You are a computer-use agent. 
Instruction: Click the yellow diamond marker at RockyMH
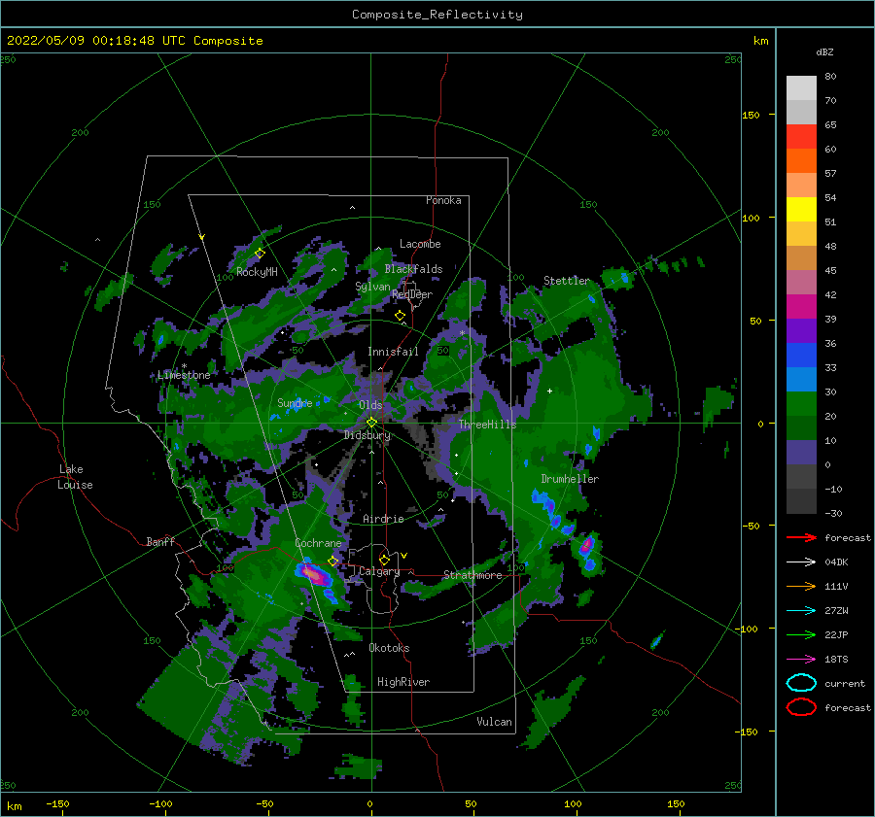coord(260,254)
